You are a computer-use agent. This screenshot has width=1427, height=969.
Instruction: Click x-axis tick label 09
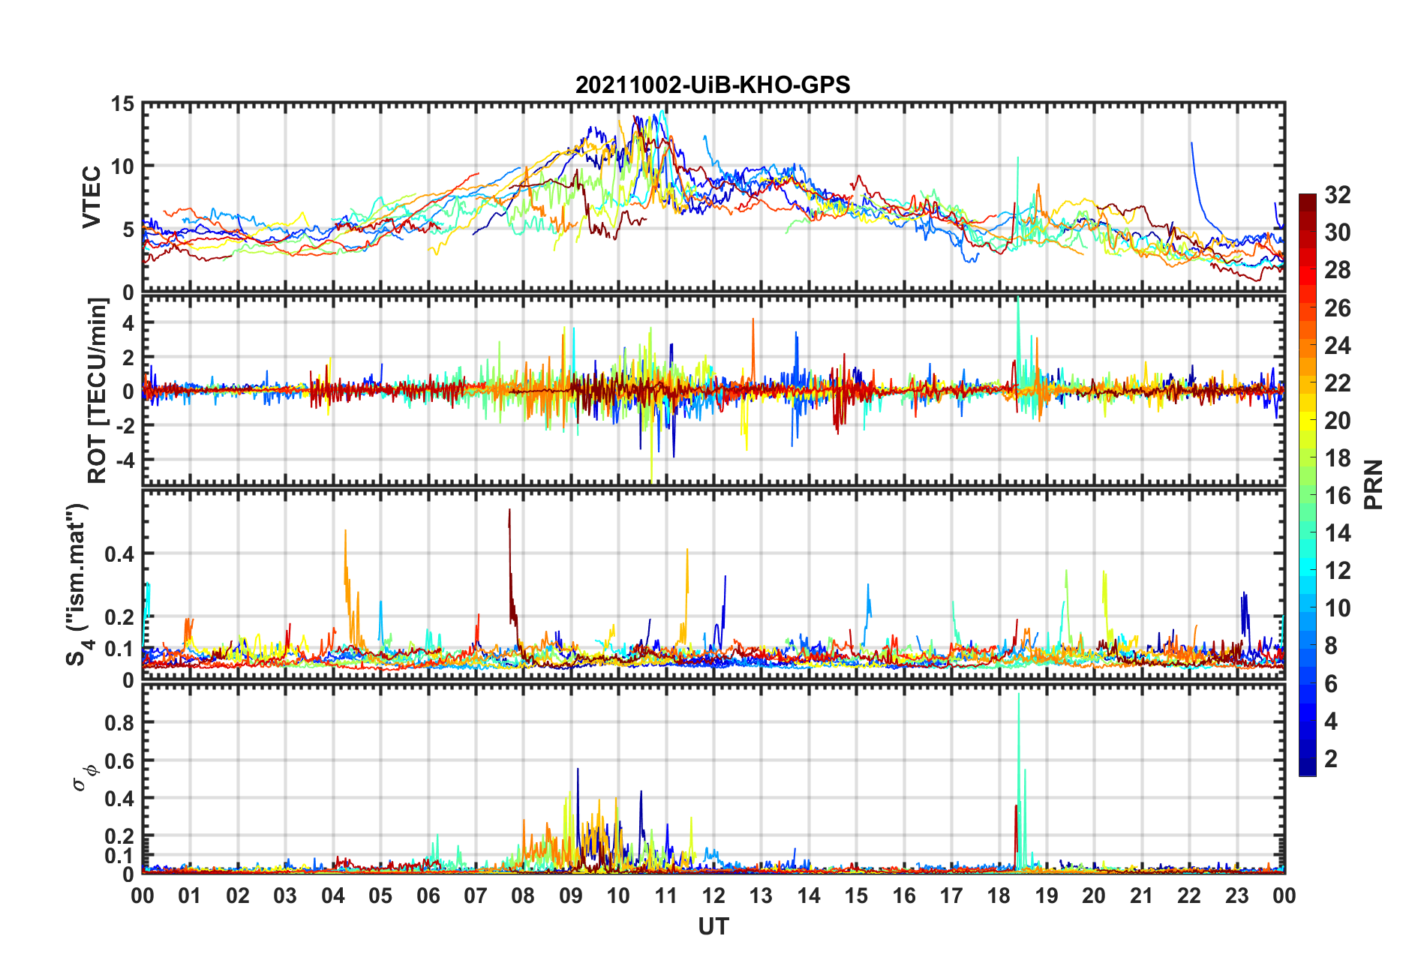pos(571,895)
